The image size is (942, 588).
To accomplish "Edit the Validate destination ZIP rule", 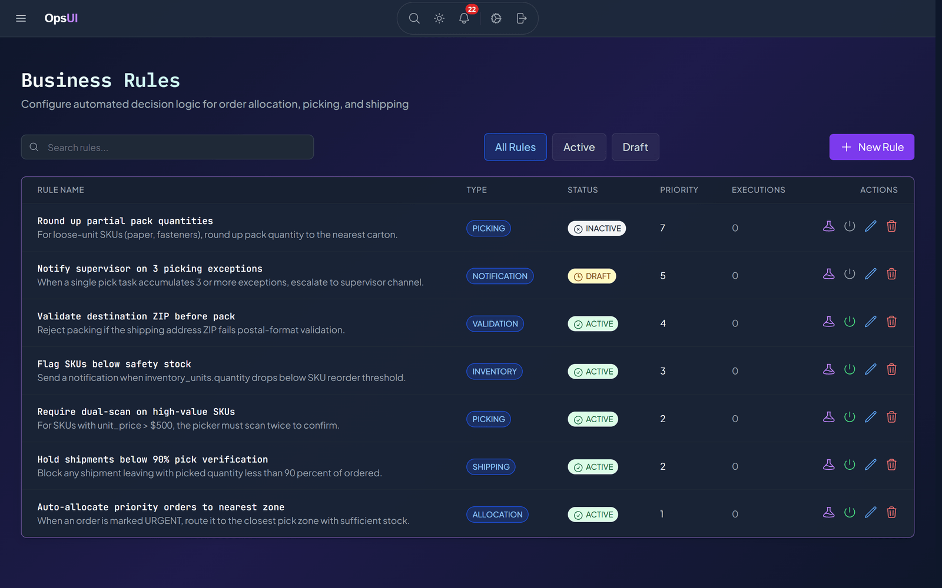I will [x=871, y=322].
